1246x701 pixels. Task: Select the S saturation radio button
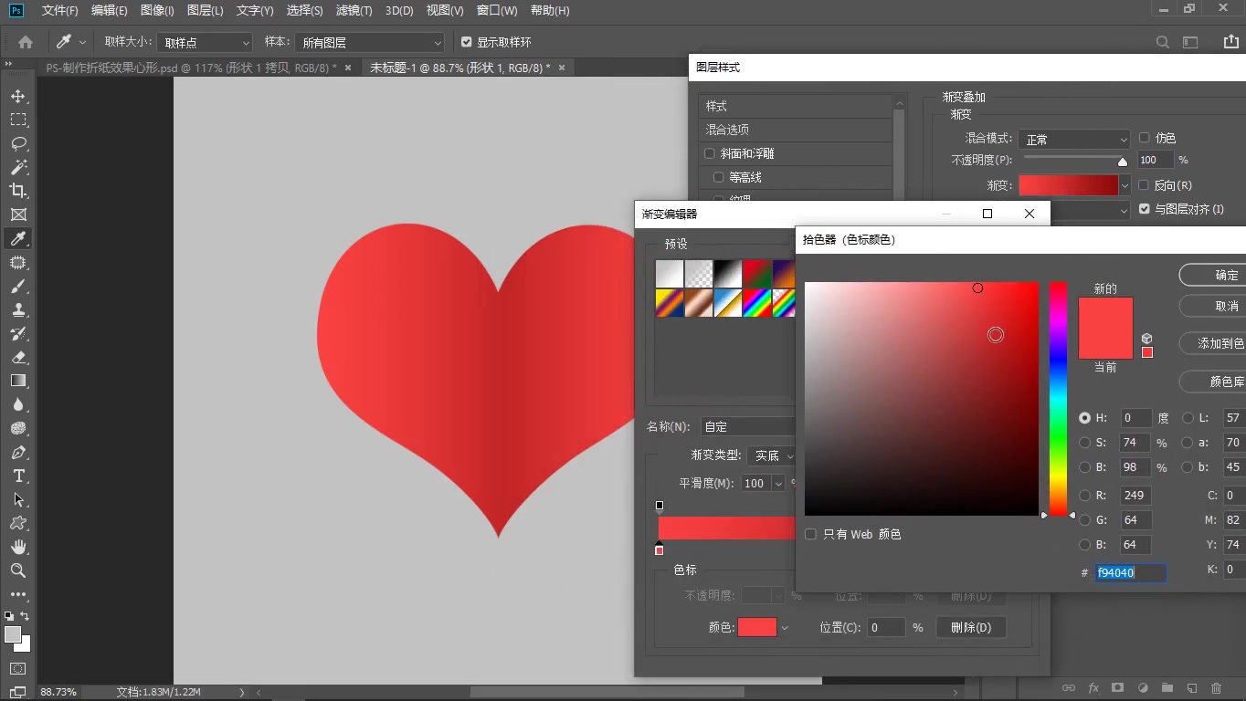1085,443
